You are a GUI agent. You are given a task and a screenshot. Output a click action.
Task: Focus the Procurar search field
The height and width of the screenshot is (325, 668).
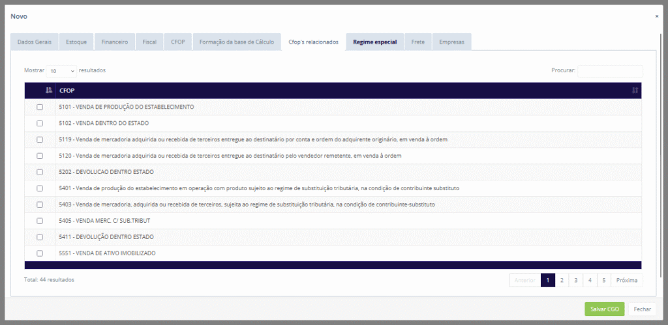click(x=610, y=70)
